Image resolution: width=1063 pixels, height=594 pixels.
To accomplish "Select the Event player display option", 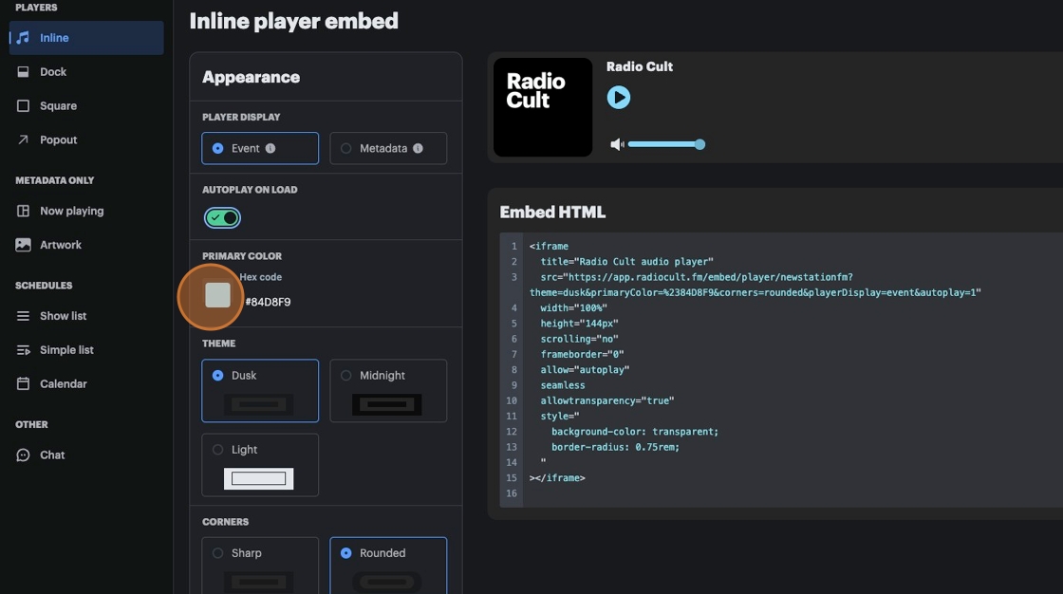I will (260, 148).
